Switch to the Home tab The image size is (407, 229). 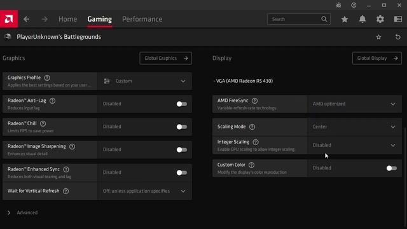pyautogui.click(x=68, y=19)
